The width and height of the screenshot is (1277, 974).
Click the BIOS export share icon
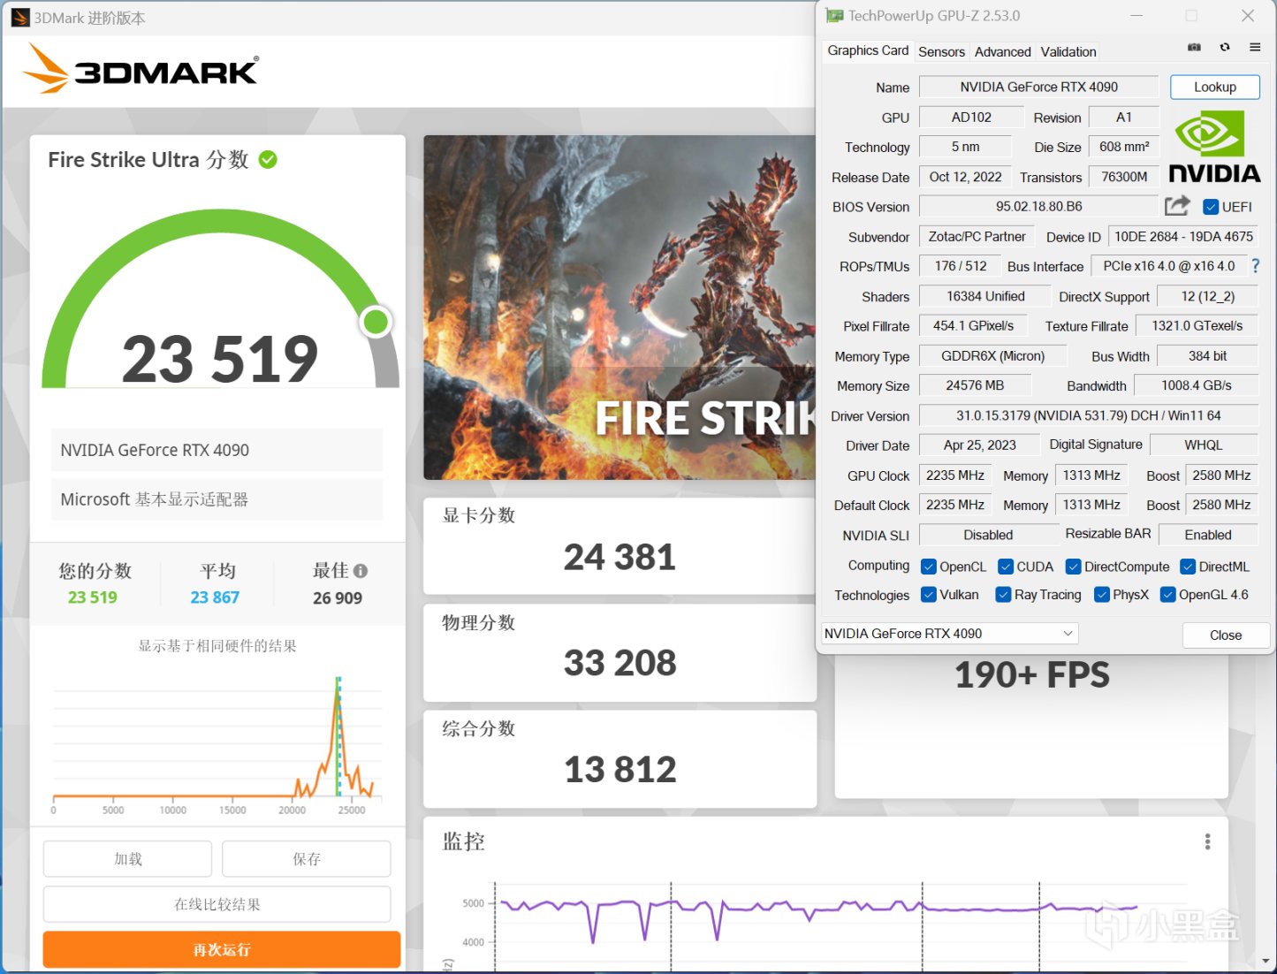(x=1177, y=206)
